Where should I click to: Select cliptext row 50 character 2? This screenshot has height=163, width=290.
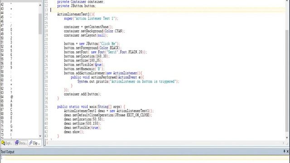click(11, 38)
